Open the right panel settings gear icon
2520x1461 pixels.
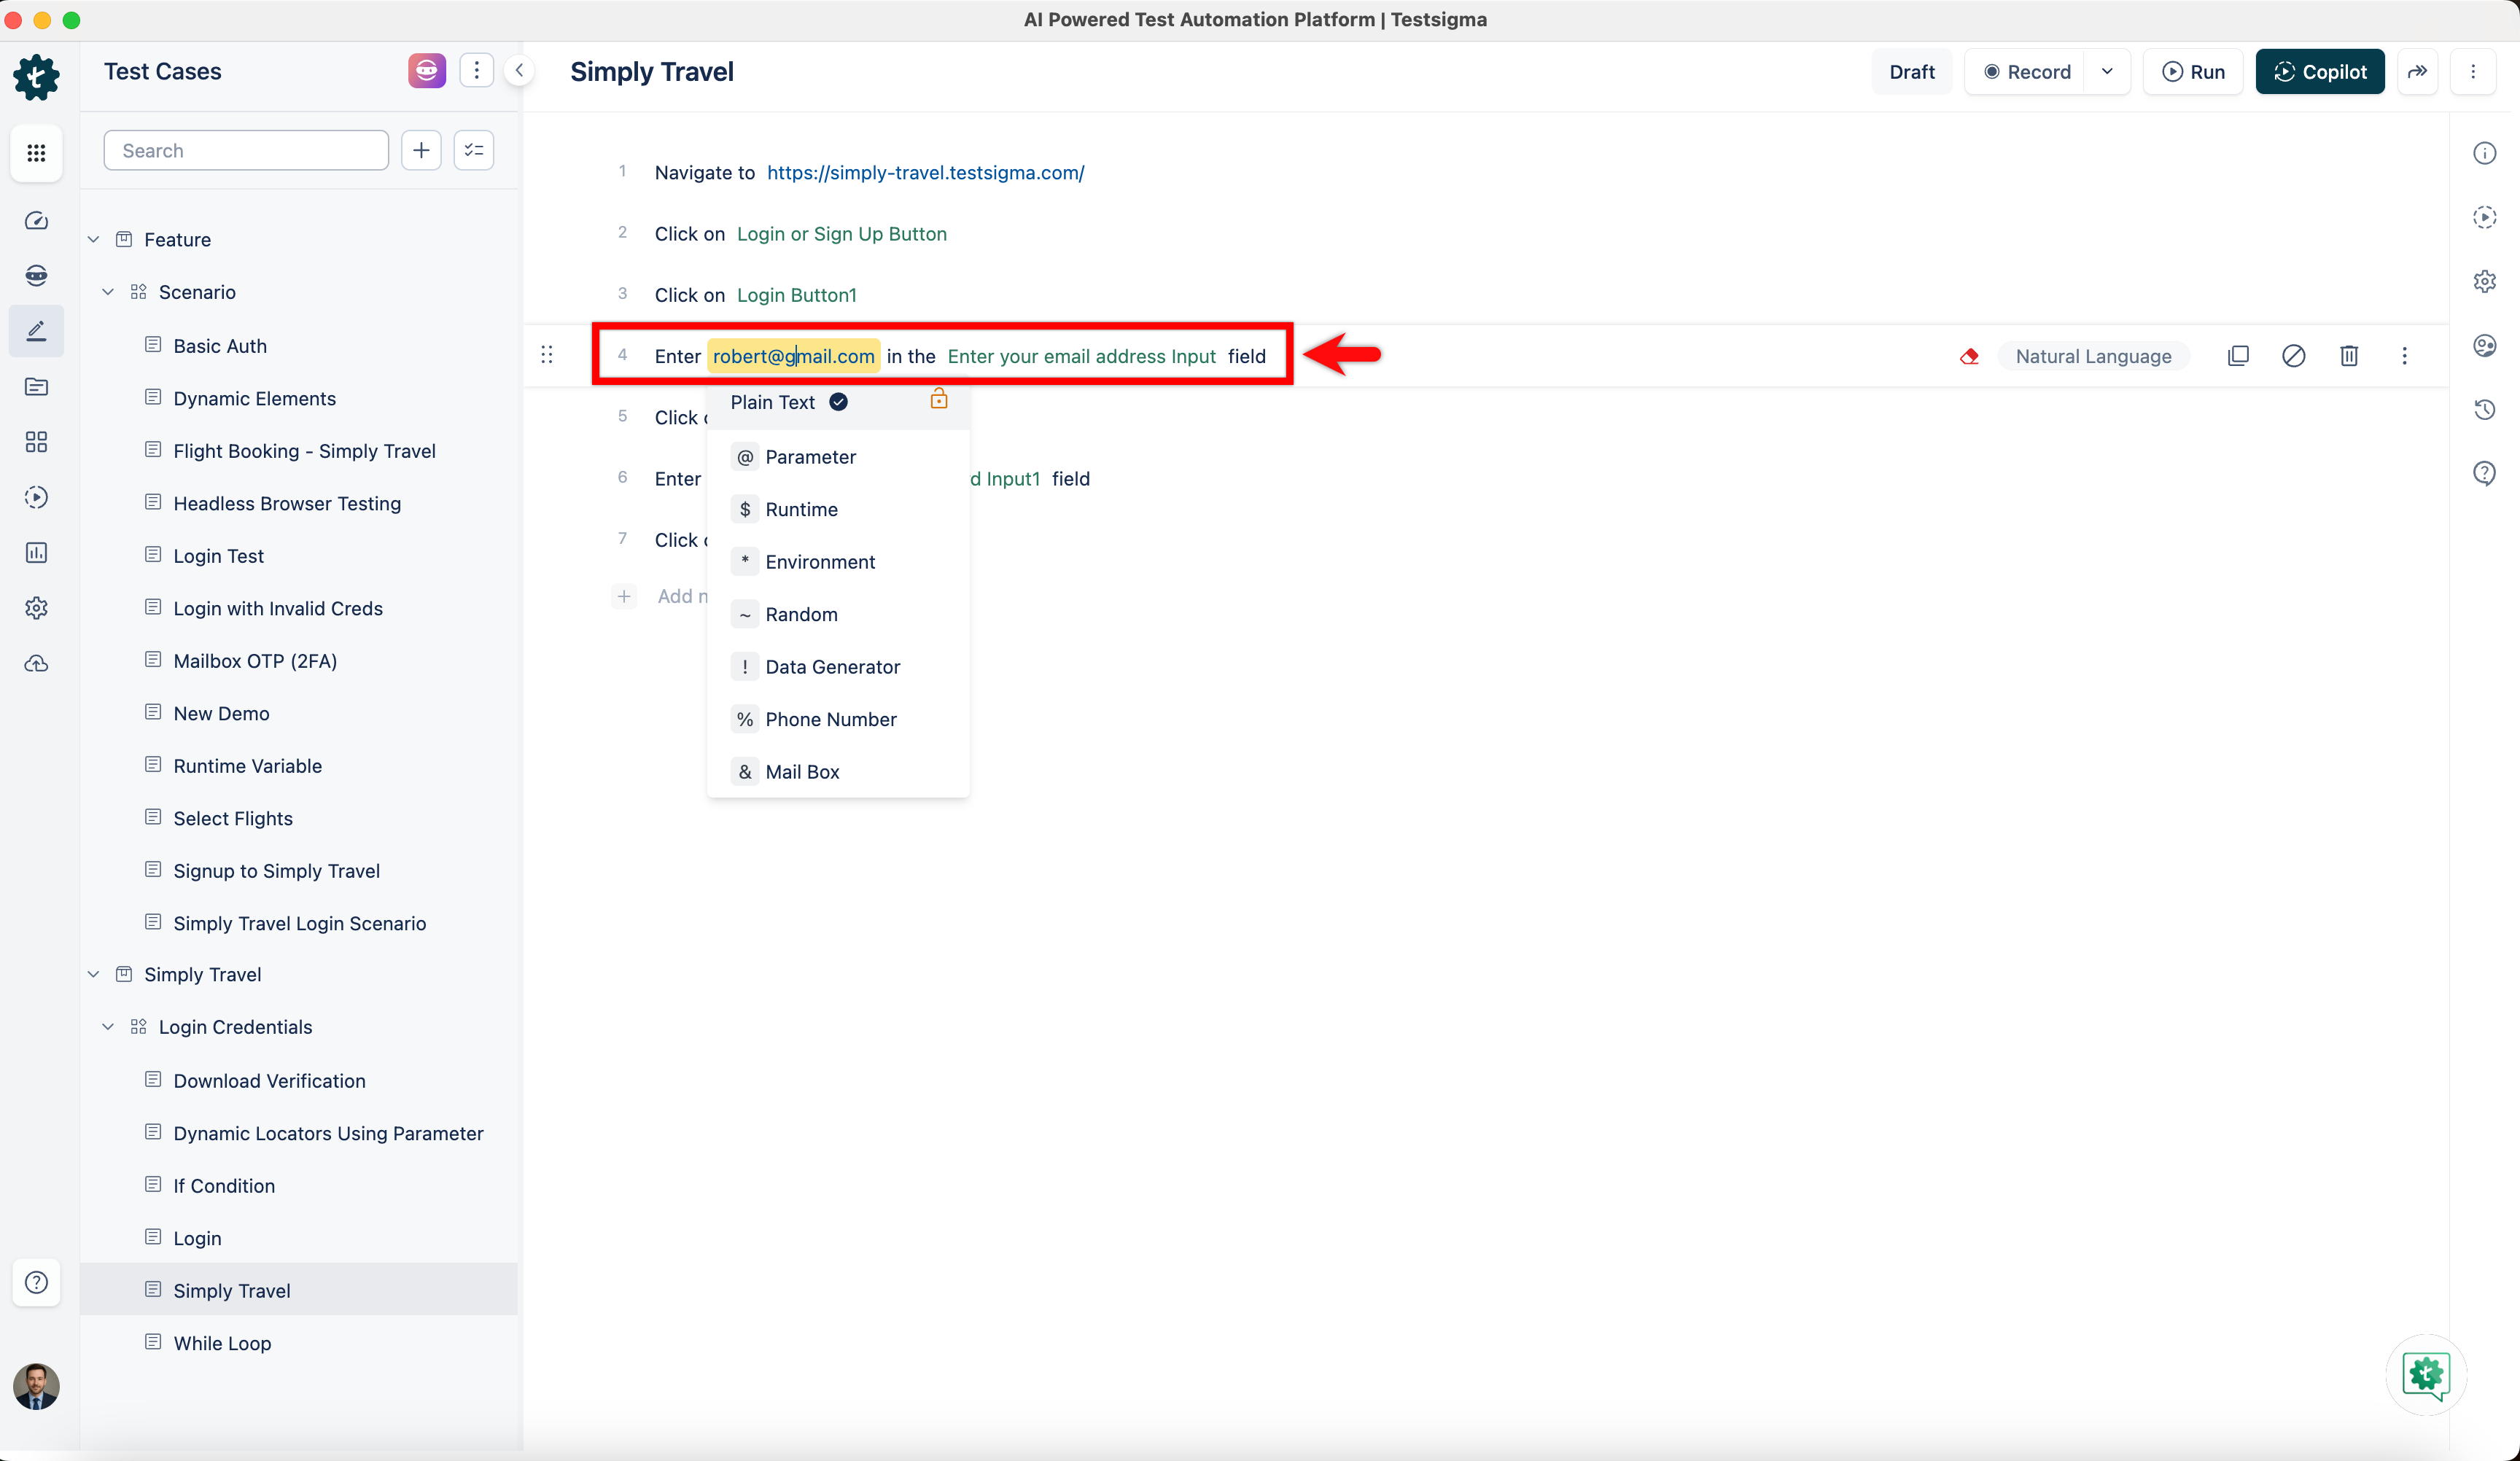(x=2485, y=281)
